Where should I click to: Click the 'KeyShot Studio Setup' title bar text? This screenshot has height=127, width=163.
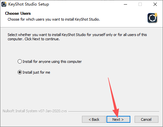[x=29, y=4]
